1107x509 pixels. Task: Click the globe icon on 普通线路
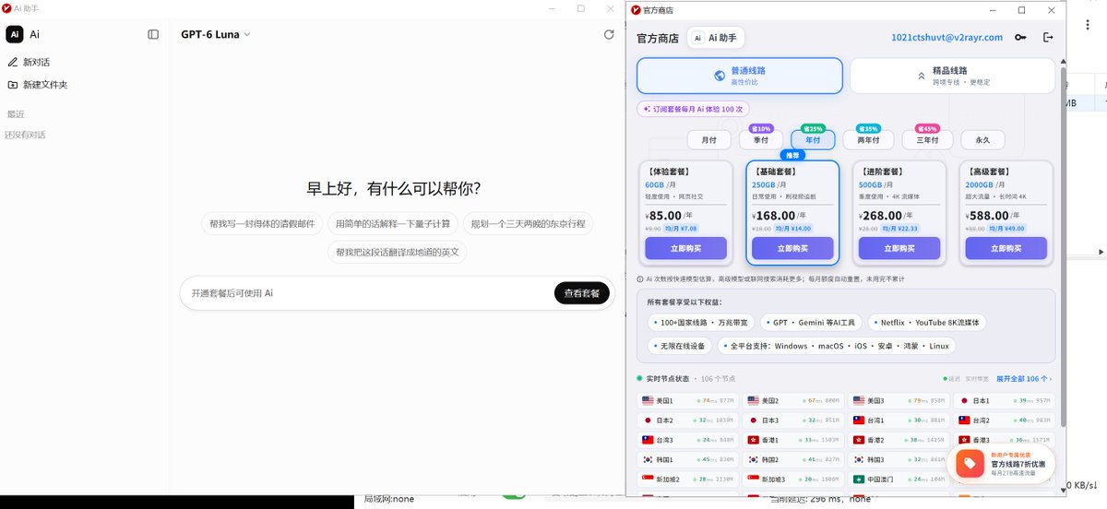pos(720,76)
